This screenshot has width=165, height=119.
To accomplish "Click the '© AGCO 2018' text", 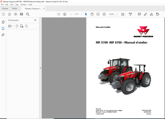I will point(100,114).
